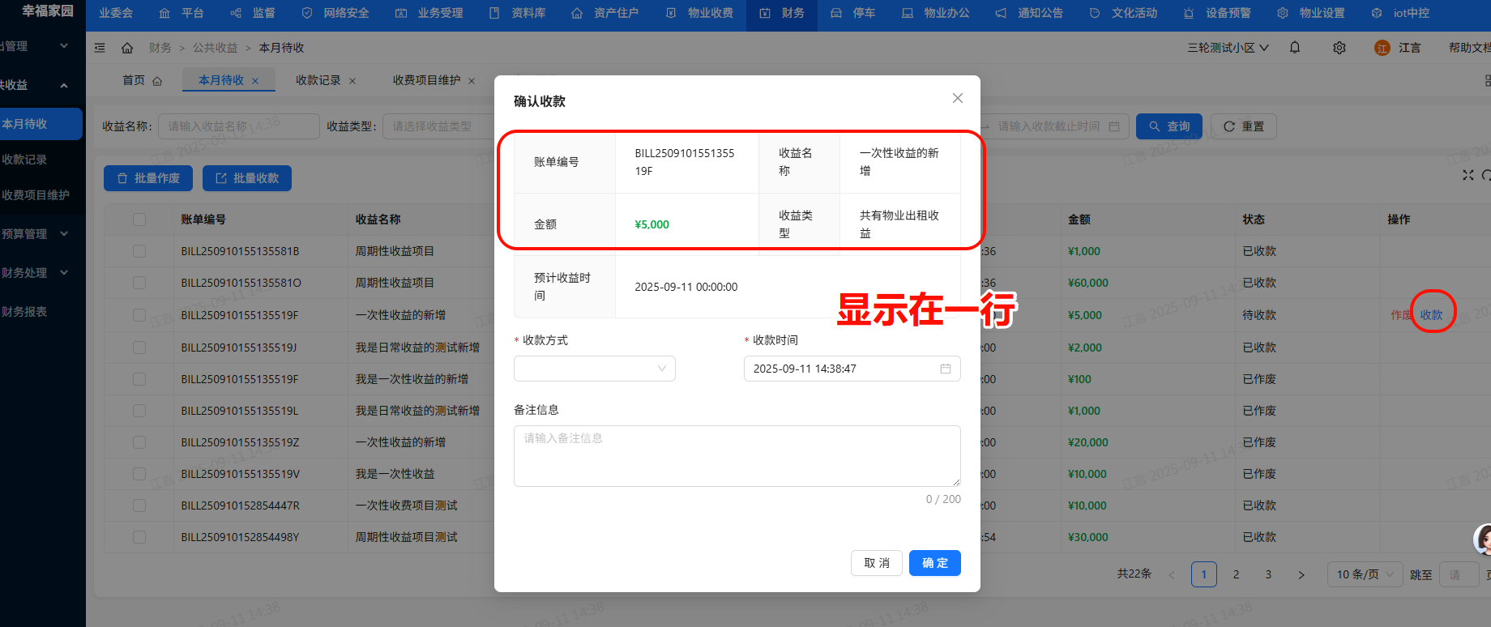Screen dimensions: 1491x627
Task: Click next page arrow in pagination
Action: (1301, 574)
